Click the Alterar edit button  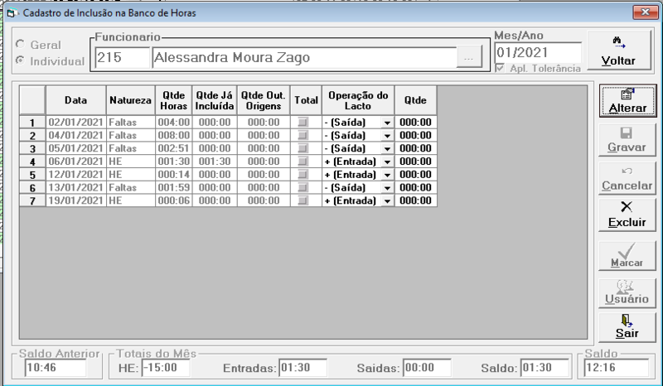(x=627, y=100)
